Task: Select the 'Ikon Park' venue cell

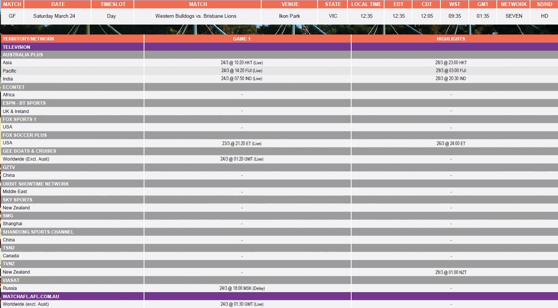Action: [289, 16]
